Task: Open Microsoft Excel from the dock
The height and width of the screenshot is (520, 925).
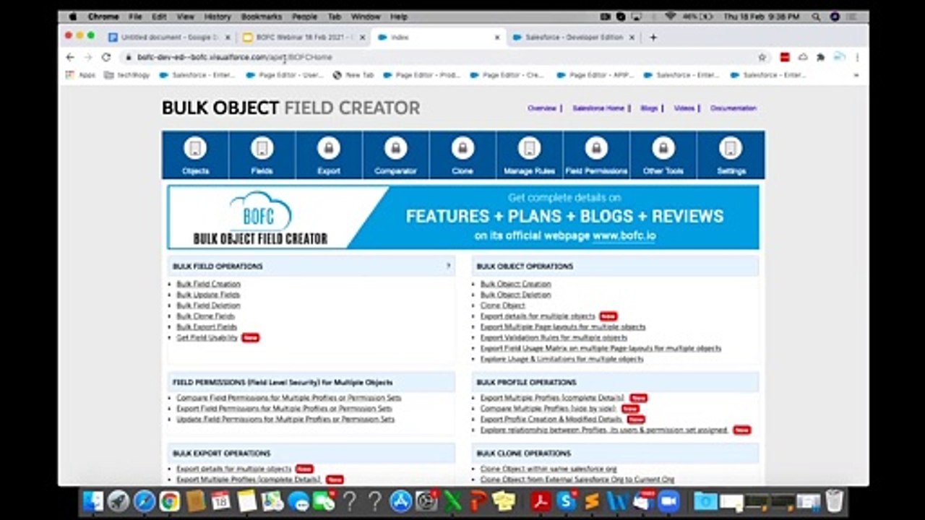Action: pos(452,500)
